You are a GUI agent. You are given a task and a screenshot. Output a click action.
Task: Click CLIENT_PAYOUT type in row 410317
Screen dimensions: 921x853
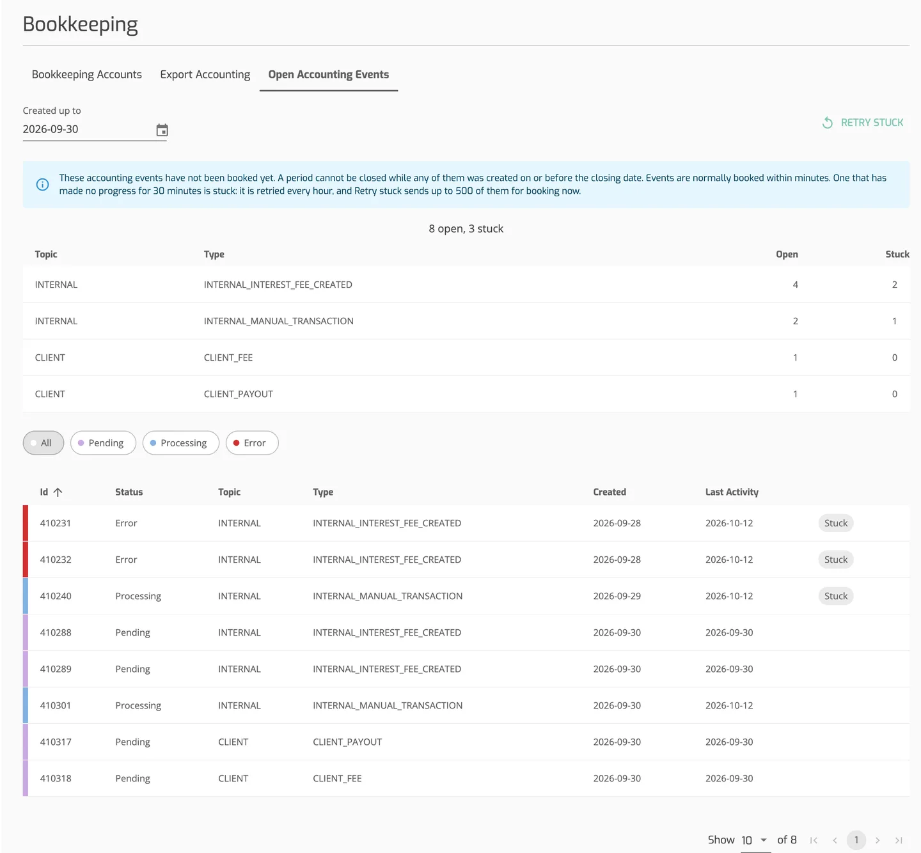coord(347,742)
